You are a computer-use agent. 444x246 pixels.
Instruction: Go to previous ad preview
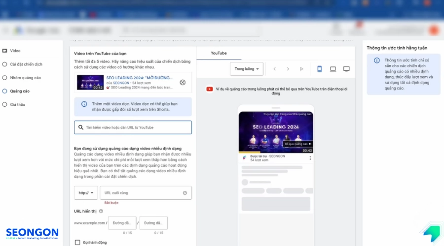pyautogui.click(x=274, y=69)
